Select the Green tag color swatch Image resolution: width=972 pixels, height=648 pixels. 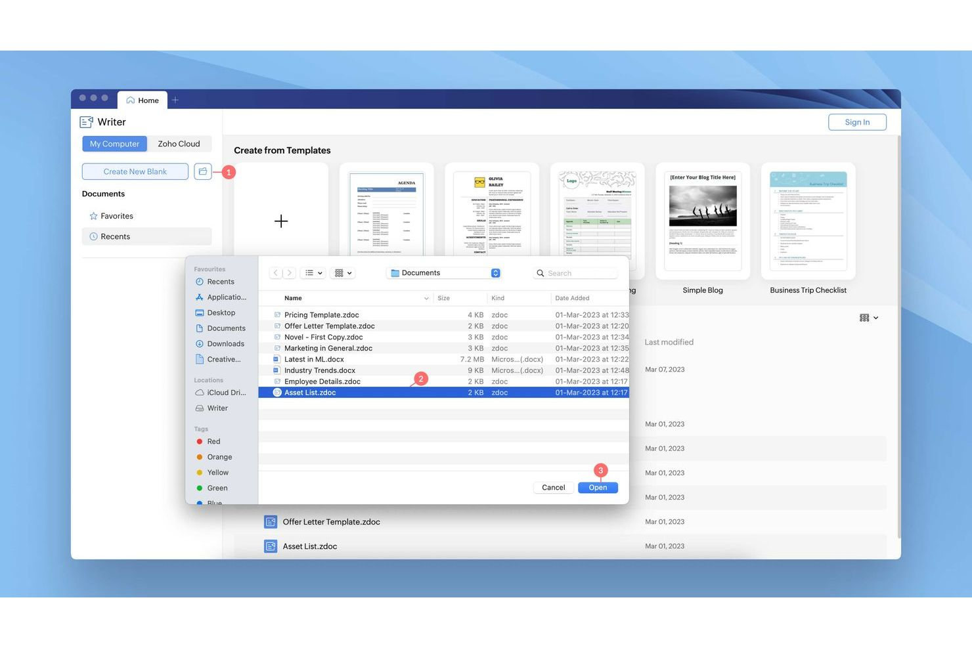[200, 488]
